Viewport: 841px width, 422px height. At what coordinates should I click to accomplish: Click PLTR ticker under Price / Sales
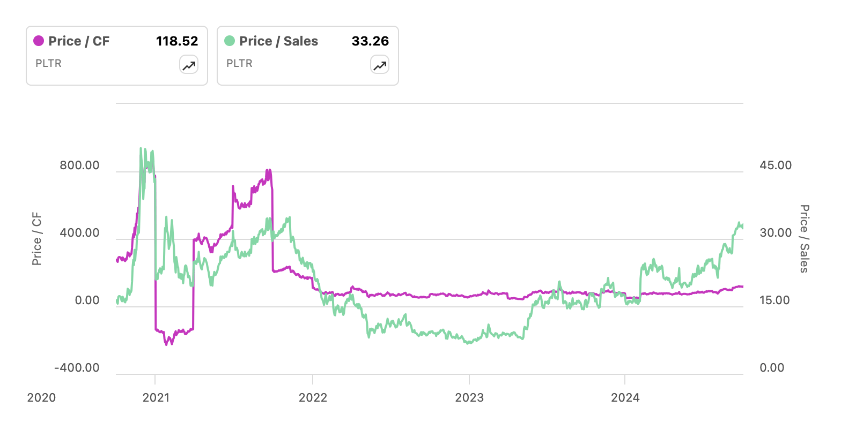tap(239, 63)
